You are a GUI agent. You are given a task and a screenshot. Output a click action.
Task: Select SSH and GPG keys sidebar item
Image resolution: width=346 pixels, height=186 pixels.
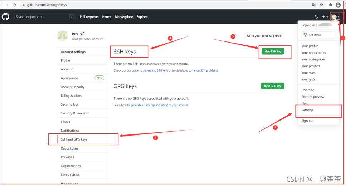(82, 139)
